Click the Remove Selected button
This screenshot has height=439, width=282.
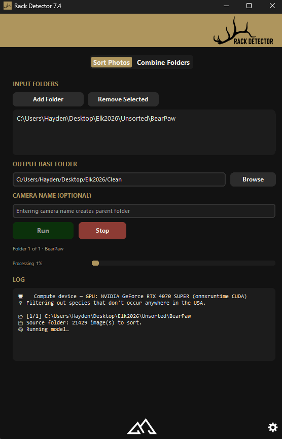pos(123,99)
